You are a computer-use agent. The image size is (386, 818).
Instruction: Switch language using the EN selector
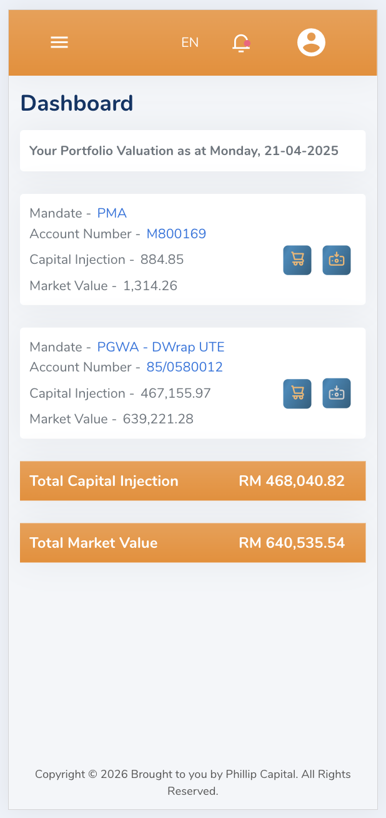(x=190, y=43)
